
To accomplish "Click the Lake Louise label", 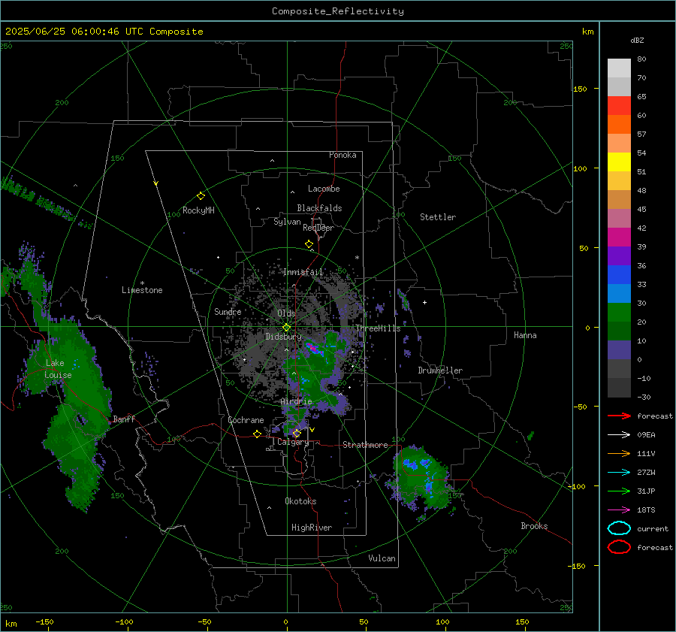I will click(58, 369).
